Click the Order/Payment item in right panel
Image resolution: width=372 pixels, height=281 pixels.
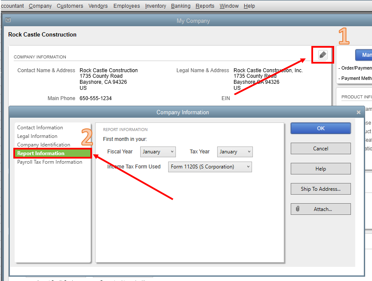(355, 68)
